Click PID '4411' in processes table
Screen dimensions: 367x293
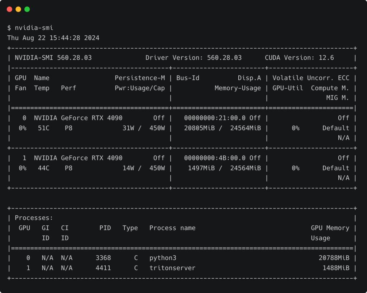[x=103, y=268]
